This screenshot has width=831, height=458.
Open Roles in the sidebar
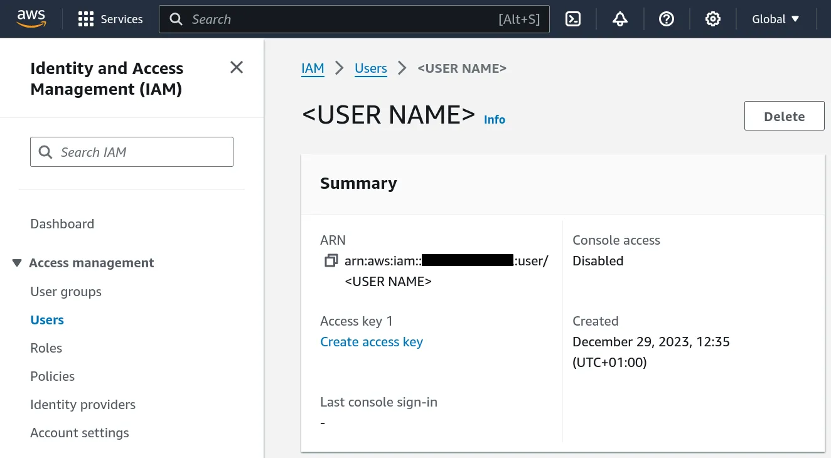(46, 348)
